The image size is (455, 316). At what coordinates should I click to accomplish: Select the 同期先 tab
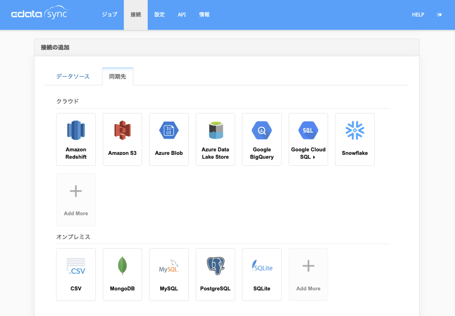pos(118,77)
